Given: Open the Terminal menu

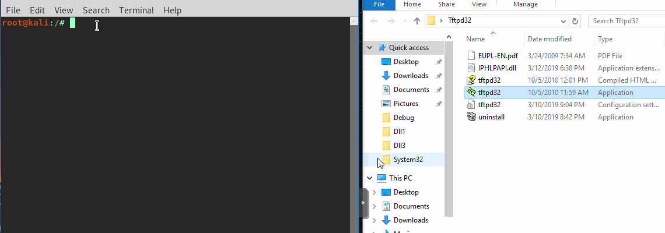Looking at the screenshot, I should pyautogui.click(x=136, y=10).
